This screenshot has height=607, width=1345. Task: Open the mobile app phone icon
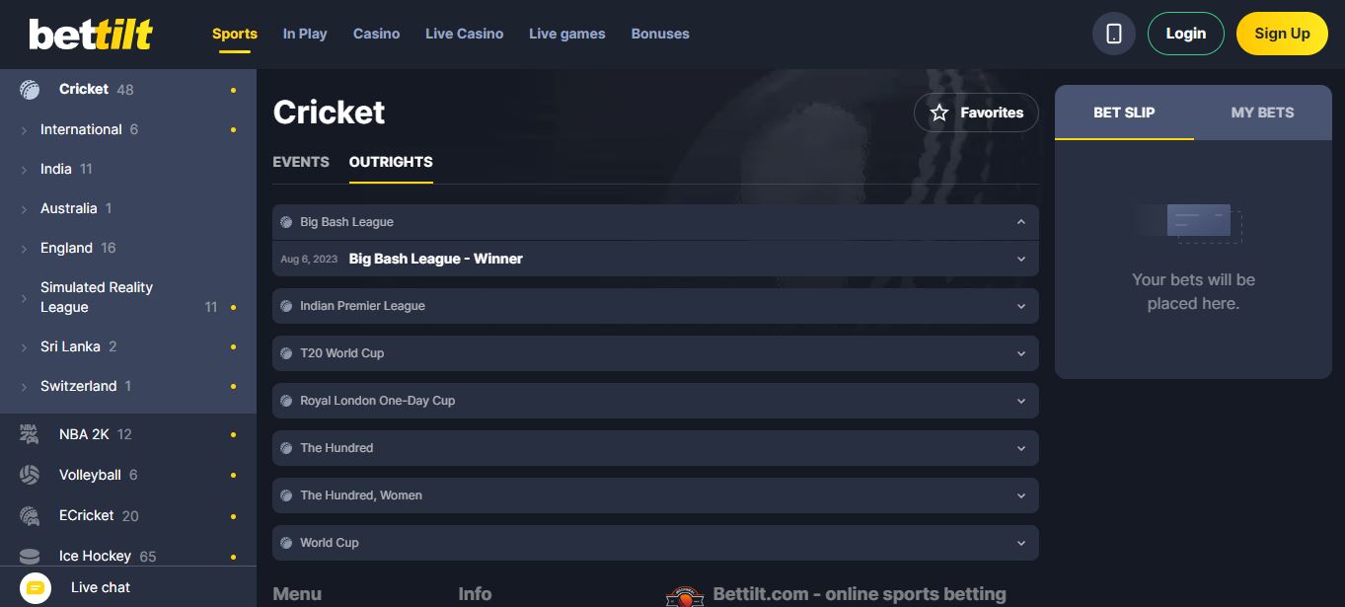click(x=1114, y=34)
